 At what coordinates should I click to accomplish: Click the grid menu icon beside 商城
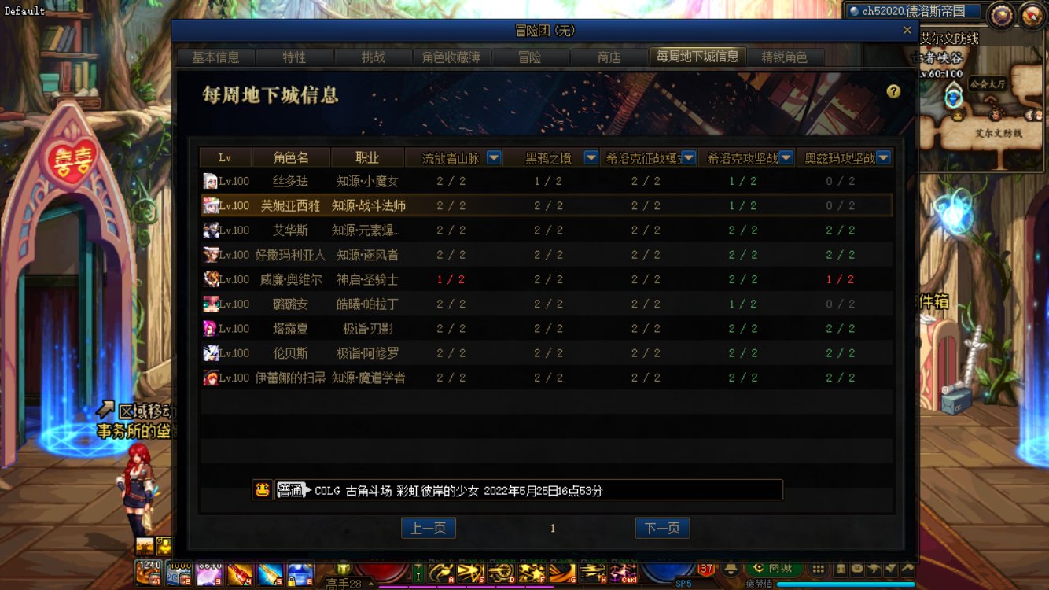tap(818, 569)
